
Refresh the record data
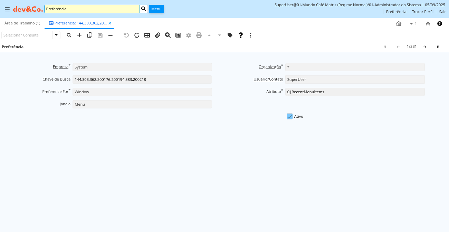[x=137, y=35]
